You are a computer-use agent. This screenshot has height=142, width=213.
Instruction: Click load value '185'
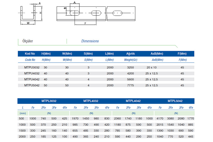43,137
